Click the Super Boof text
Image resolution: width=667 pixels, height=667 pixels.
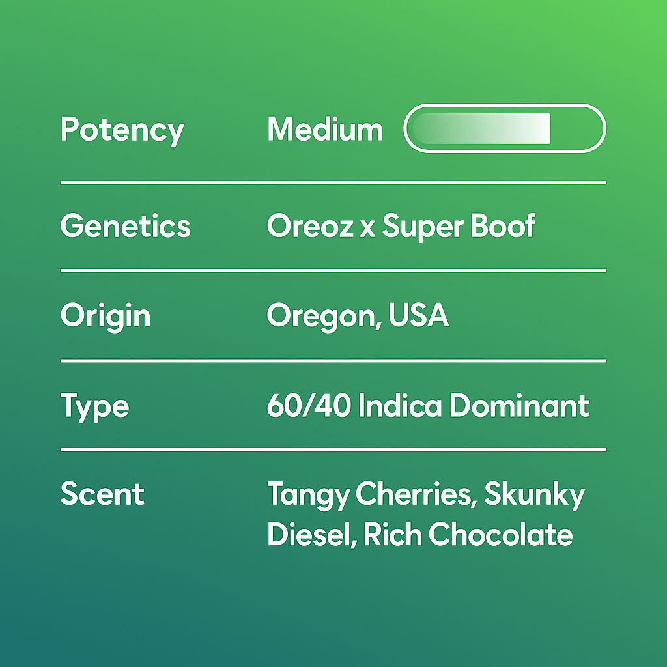click(459, 226)
